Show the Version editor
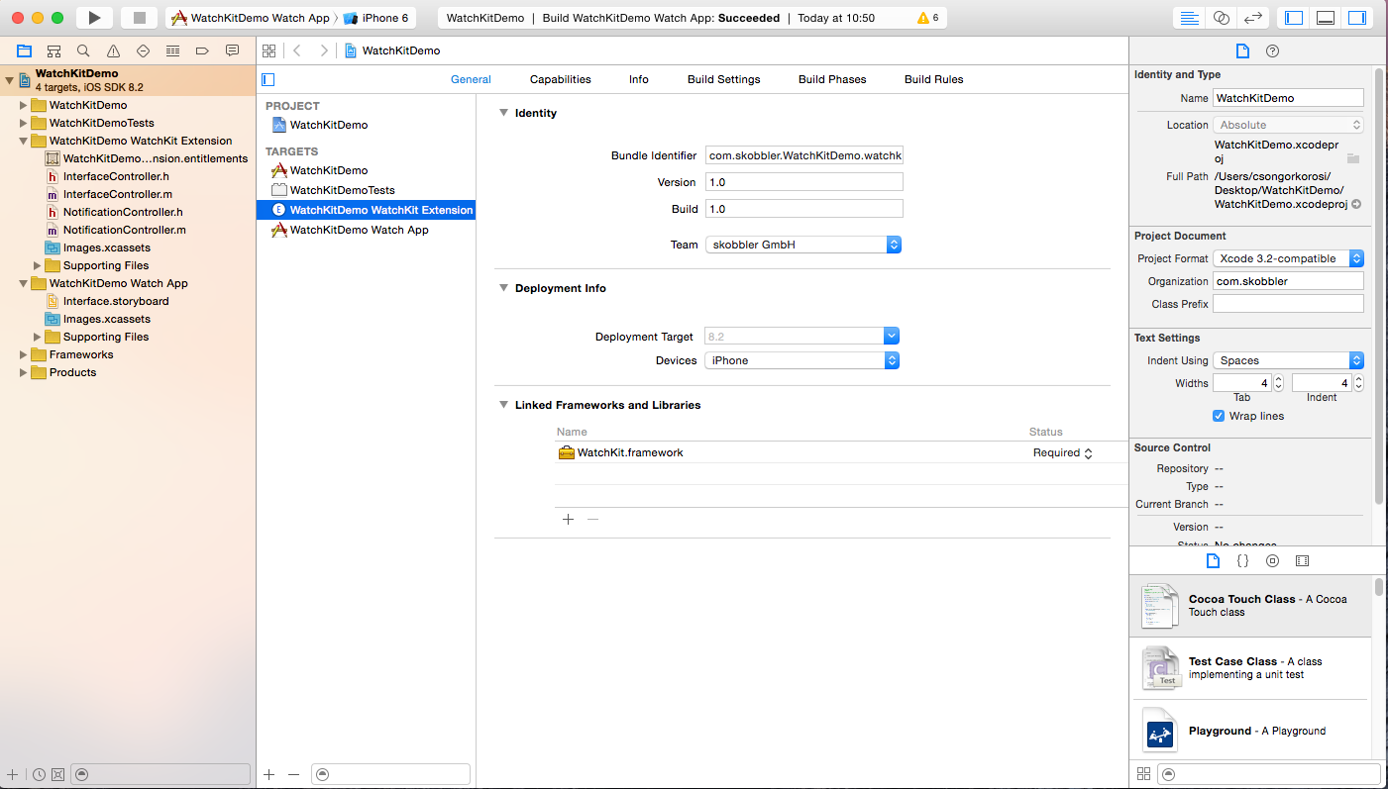The width and height of the screenshot is (1388, 789). click(x=1253, y=18)
